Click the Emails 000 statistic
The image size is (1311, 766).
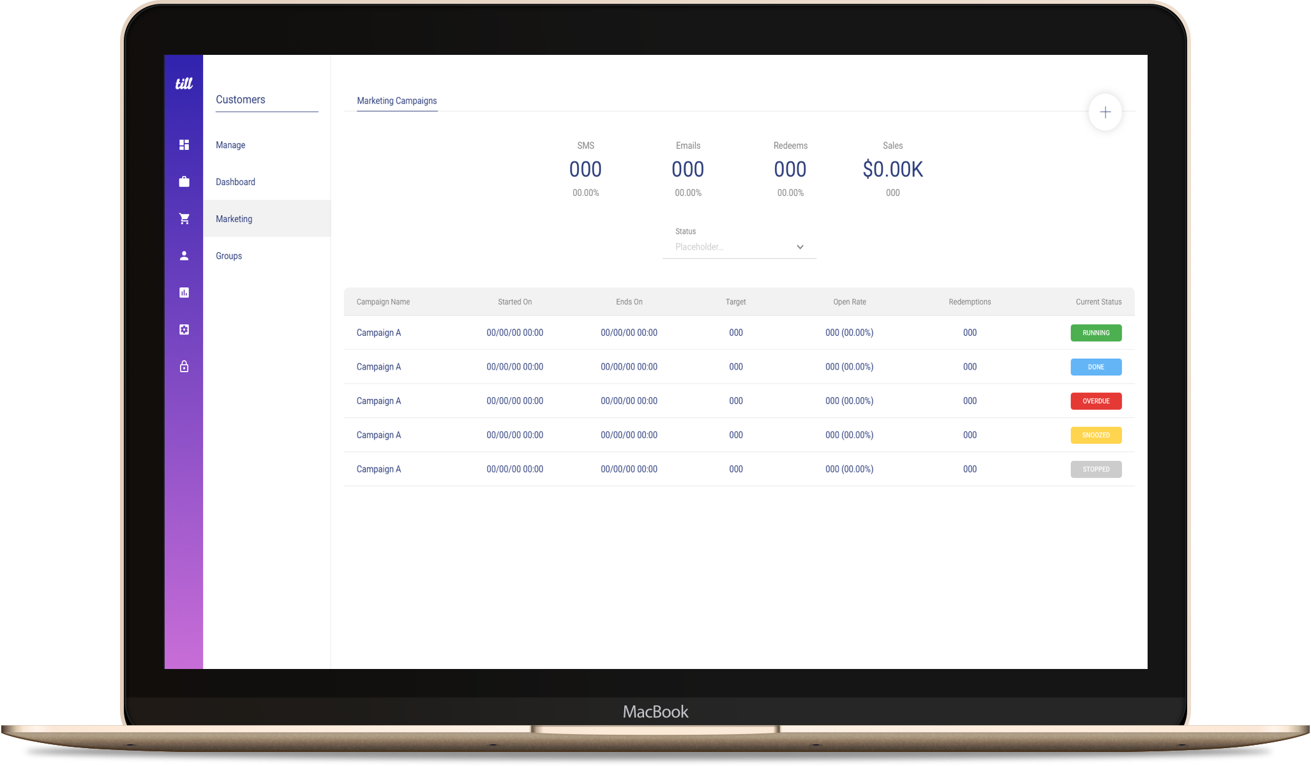(x=688, y=169)
